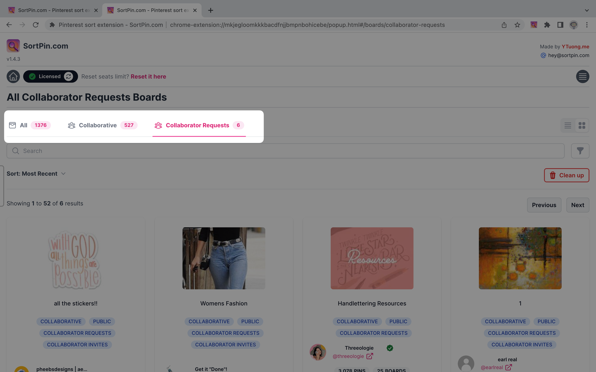Close the first SortPin tab
This screenshot has height=372, width=596.
(96, 10)
